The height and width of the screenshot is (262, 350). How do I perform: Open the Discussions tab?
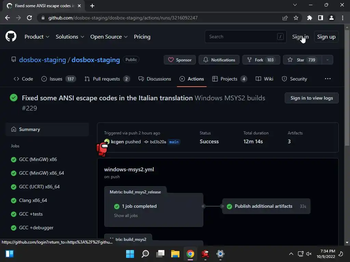pyautogui.click(x=155, y=79)
